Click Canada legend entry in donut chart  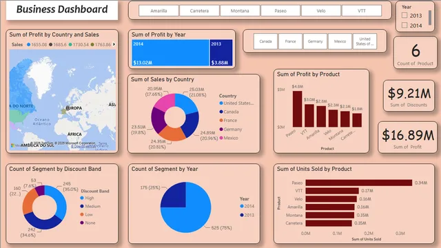pyautogui.click(x=229, y=112)
